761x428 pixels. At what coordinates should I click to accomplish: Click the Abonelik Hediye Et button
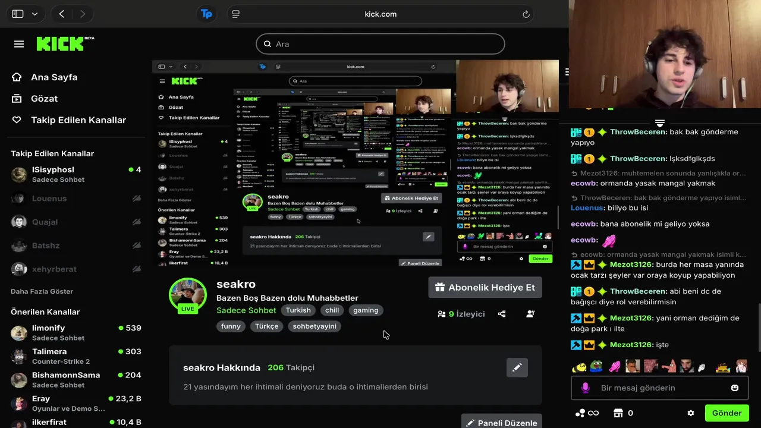click(485, 287)
